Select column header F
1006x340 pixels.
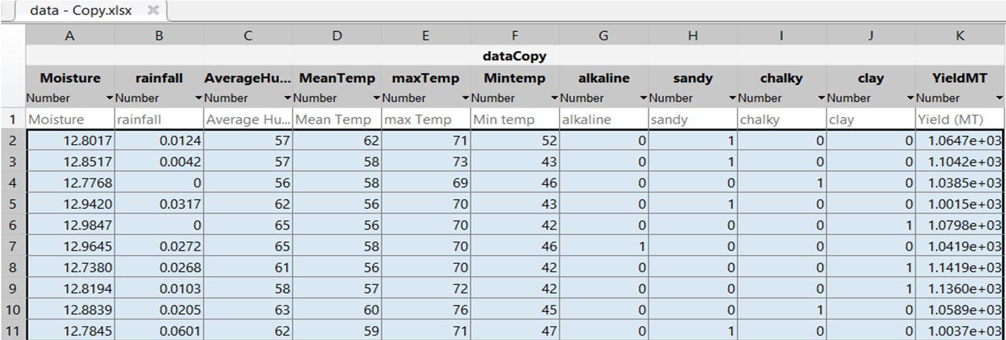click(x=515, y=36)
